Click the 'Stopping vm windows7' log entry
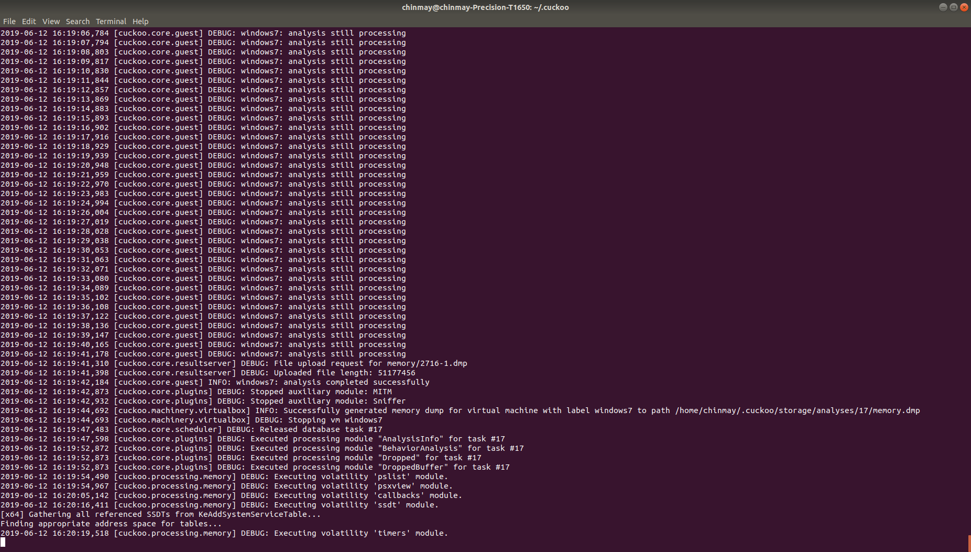The image size is (971, 552). pyautogui.click(x=191, y=420)
